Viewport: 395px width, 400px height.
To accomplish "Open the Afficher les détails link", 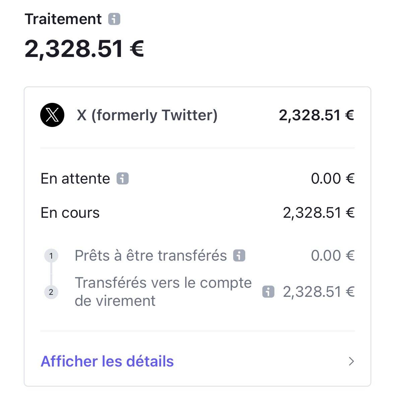I will click(x=107, y=361).
